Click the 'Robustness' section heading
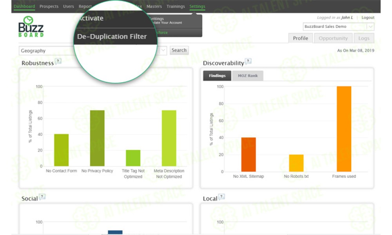392x235 pixels. click(x=38, y=63)
